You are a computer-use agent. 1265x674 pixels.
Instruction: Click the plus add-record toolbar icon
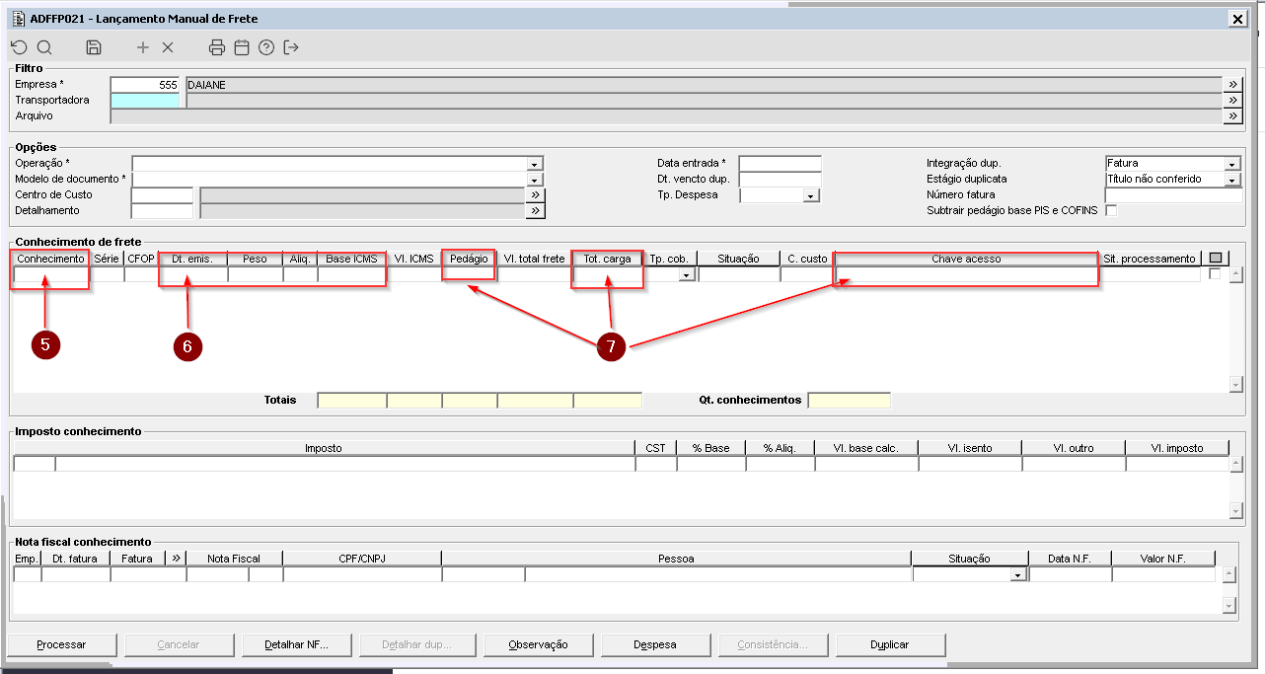(x=143, y=47)
